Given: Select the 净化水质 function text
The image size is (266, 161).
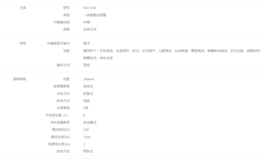Looking at the screenshot, I should pyautogui.click(x=106, y=58).
